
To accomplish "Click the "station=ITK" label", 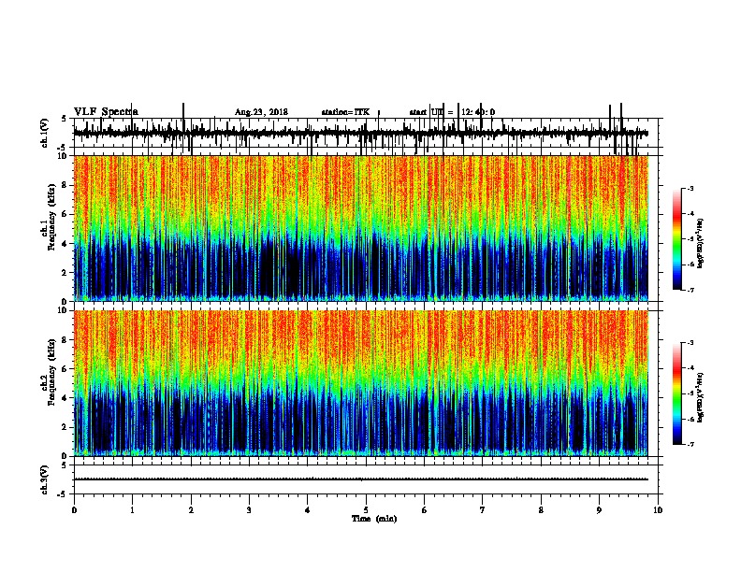I will (345, 112).
